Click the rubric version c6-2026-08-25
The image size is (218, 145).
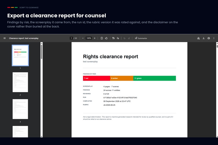[109, 105]
